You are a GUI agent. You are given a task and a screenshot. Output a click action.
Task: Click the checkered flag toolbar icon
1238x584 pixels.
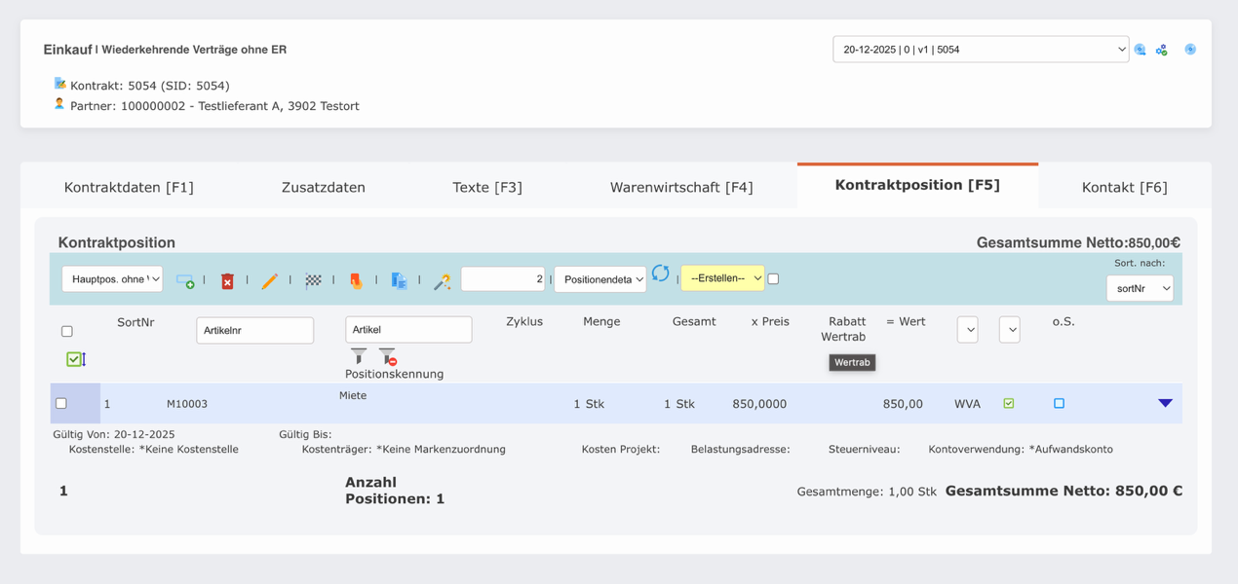click(313, 279)
